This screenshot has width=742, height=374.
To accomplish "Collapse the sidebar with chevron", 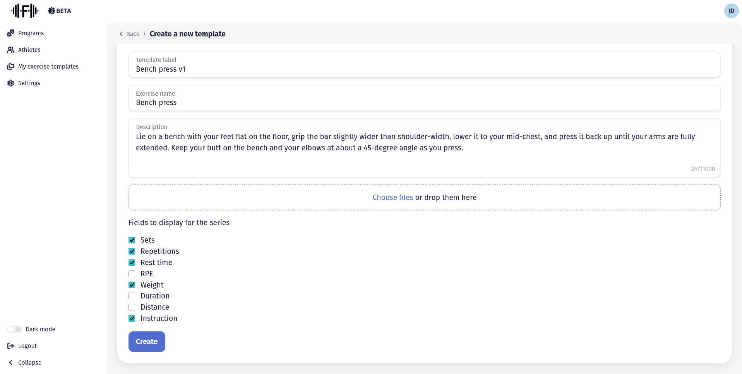I will 10,362.
